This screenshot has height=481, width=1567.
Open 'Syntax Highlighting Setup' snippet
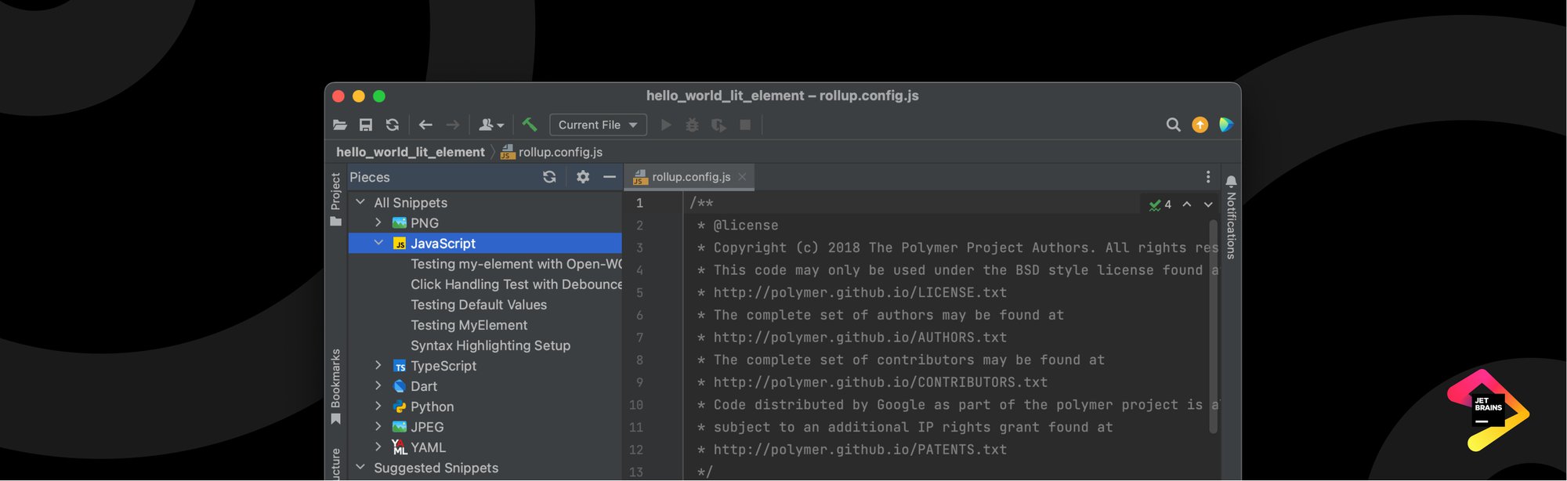490,345
